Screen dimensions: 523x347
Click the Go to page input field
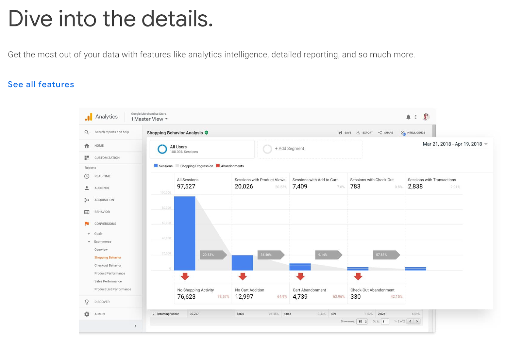pyautogui.click(x=385, y=322)
